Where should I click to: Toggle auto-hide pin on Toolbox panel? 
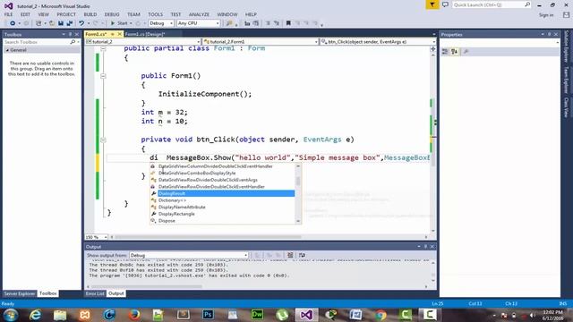click(70, 34)
